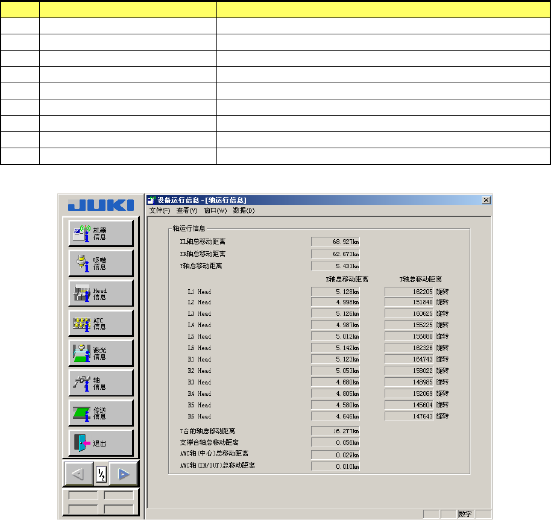The width and height of the screenshot is (551, 520).
Task: Select the L6 Head rotation count 162326
Action: pyautogui.click(x=409, y=348)
